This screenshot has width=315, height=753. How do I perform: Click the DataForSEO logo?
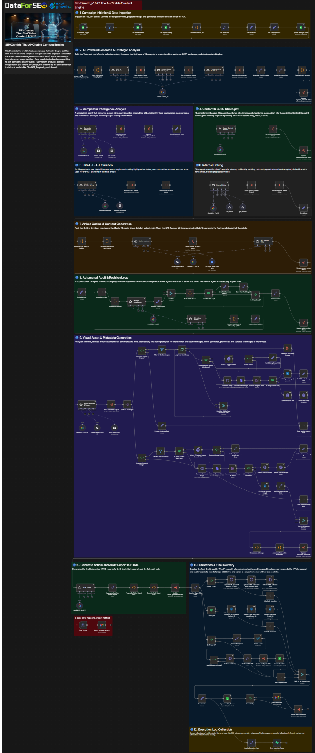pos(26,6)
